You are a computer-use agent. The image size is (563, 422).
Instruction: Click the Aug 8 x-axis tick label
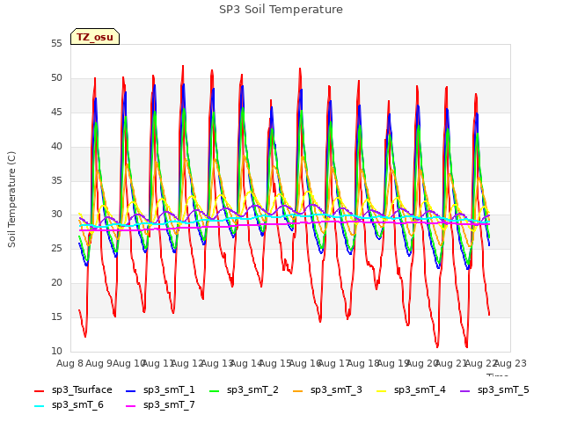pyautogui.click(x=70, y=363)
